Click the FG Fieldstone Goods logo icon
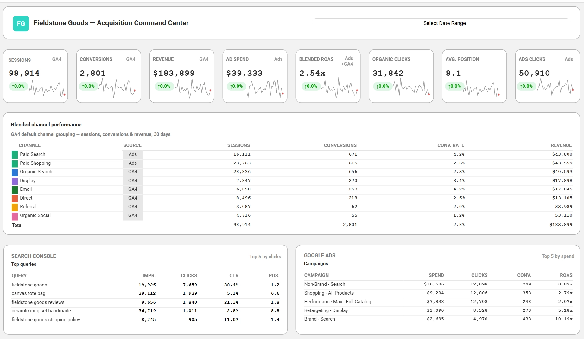 pyautogui.click(x=21, y=23)
